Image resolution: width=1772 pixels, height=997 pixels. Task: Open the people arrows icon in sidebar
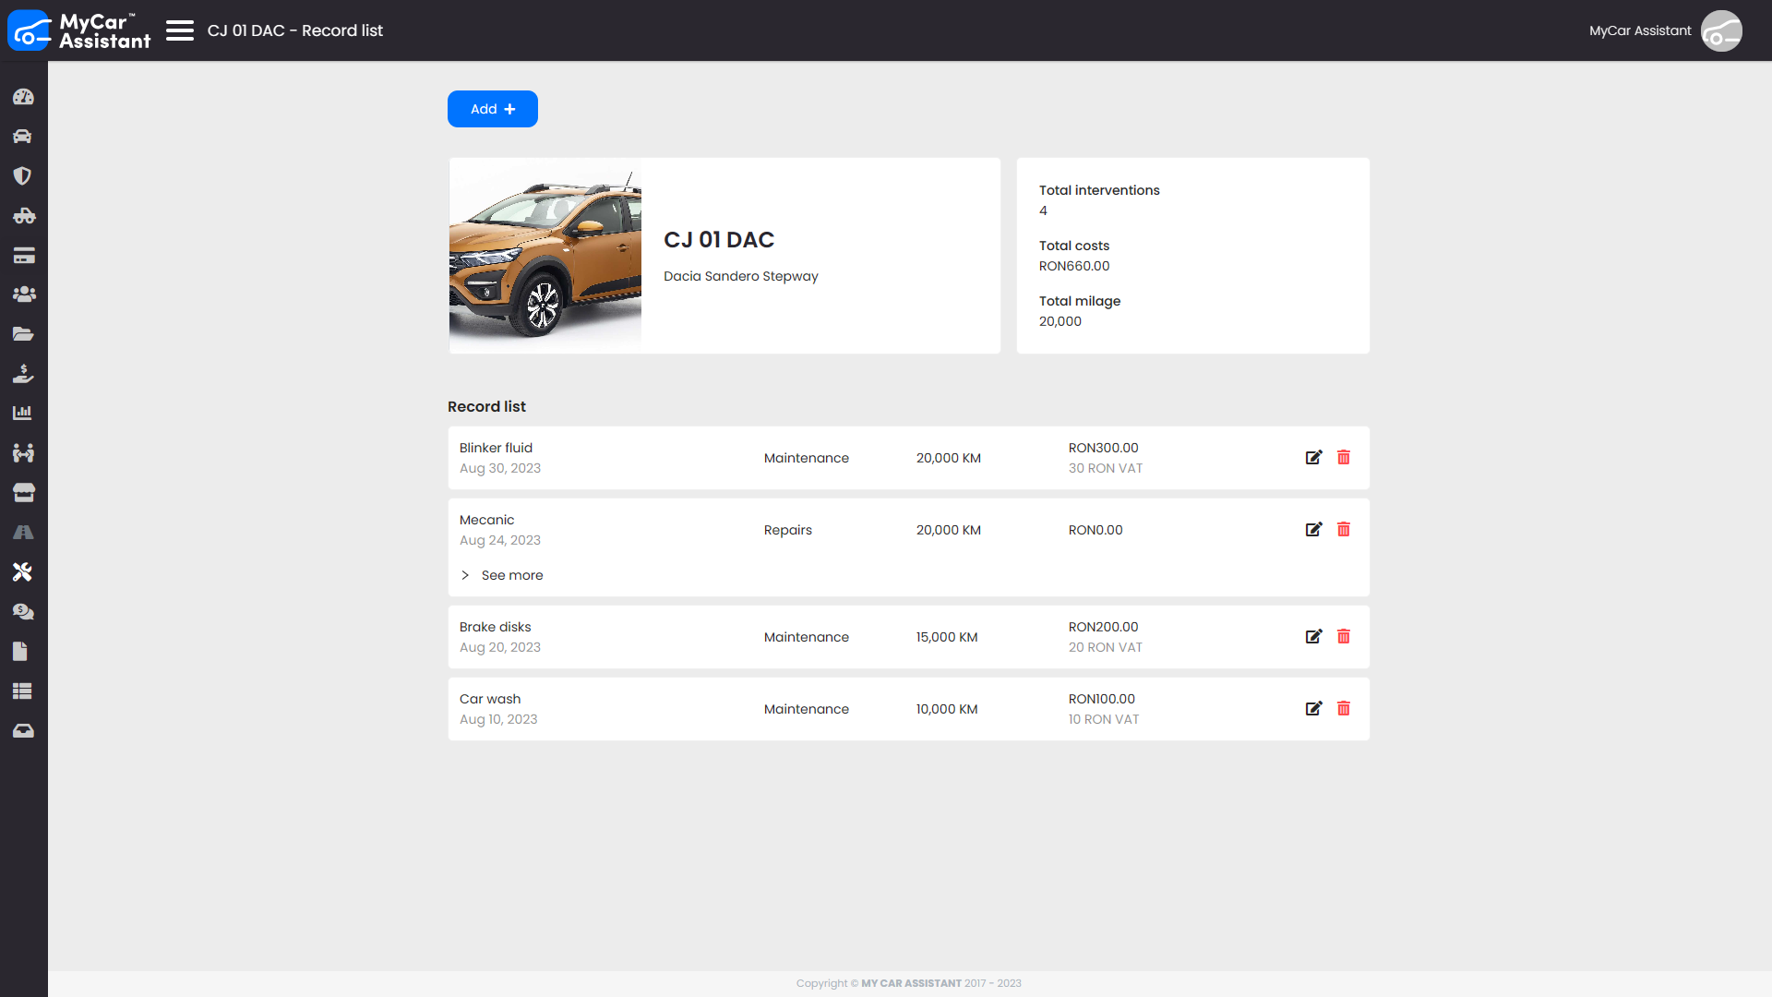23,453
